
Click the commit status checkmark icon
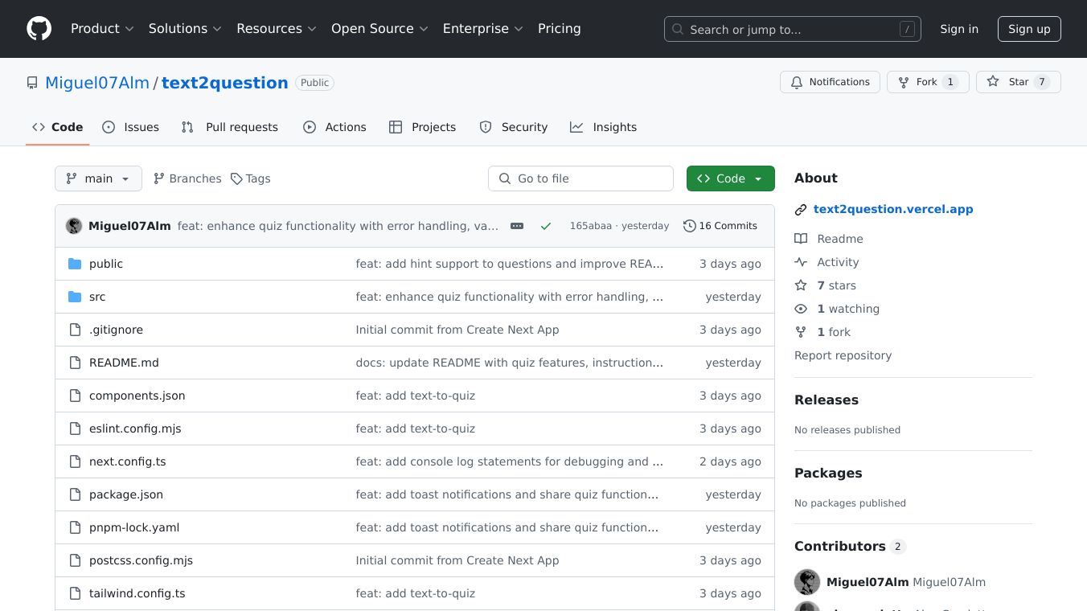click(x=546, y=226)
